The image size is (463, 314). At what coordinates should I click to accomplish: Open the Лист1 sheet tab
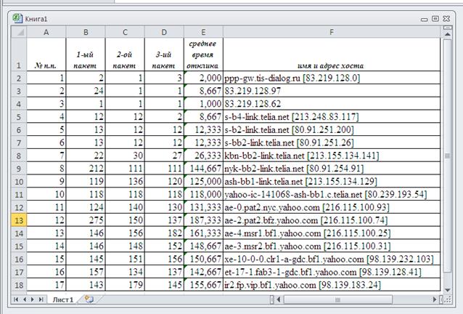pyautogui.click(x=62, y=299)
